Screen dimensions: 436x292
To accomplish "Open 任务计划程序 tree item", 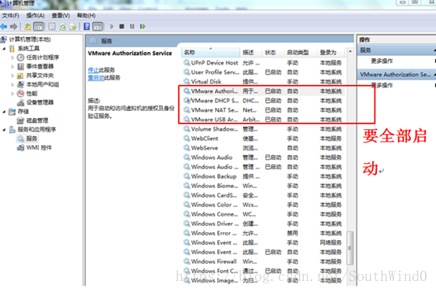I will pyautogui.click(x=42, y=57).
